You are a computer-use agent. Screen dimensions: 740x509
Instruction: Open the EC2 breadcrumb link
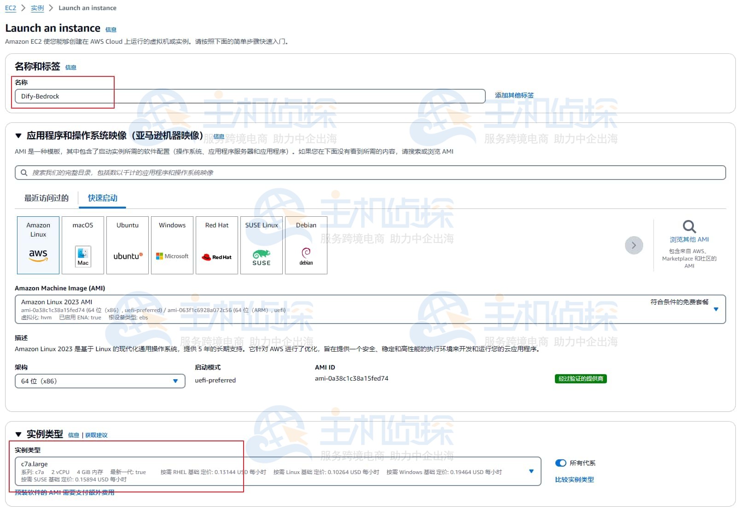click(11, 8)
